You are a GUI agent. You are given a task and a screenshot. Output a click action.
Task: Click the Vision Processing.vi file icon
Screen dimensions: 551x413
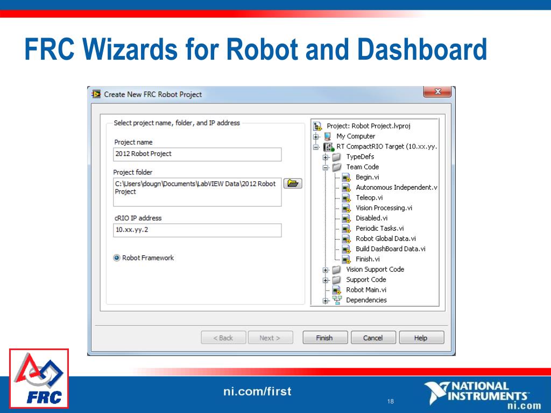tap(347, 208)
